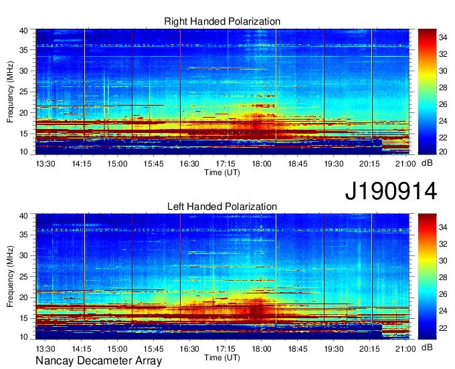Screen dimensions: 455x369
Task: Click the 18:45 tick label on the top plot
Action: (x=298, y=164)
